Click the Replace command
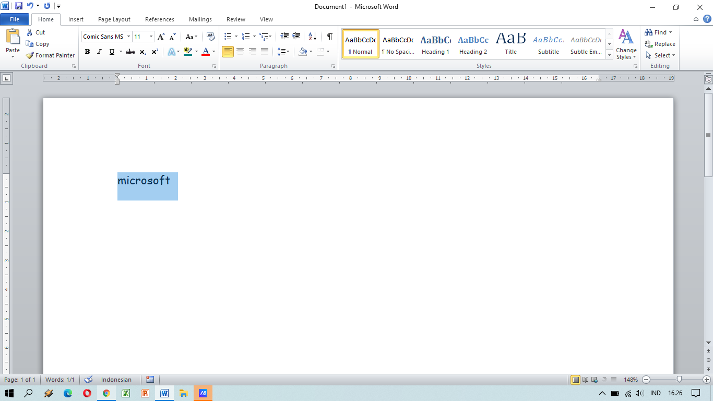 [x=660, y=44]
